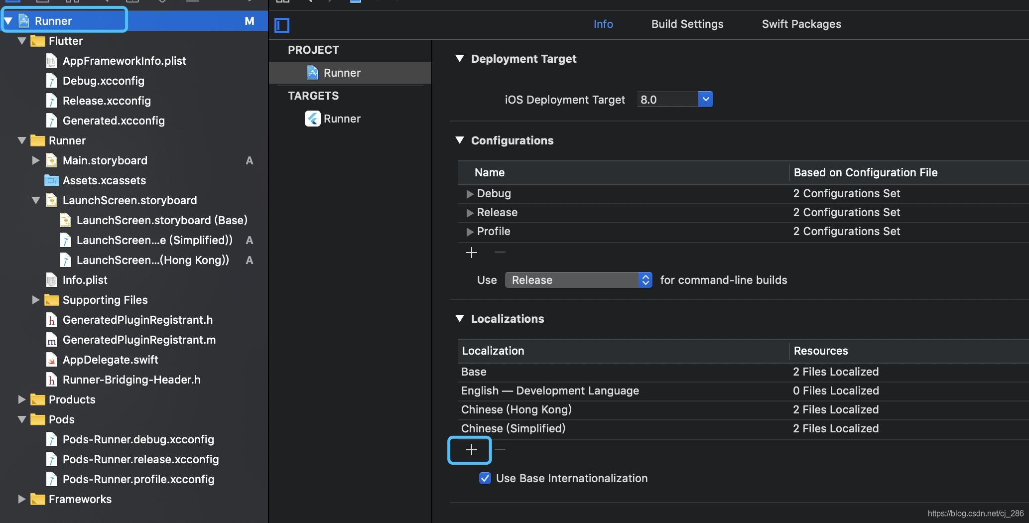Click the Info.plist file icon
The width and height of the screenshot is (1029, 523).
click(x=52, y=280)
